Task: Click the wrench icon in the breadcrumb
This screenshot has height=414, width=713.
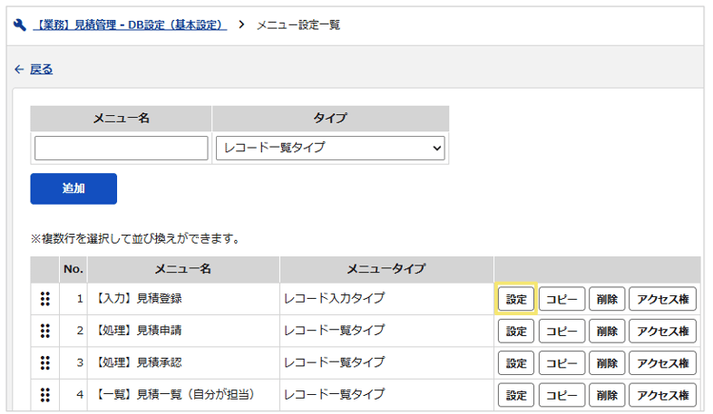Action: (x=20, y=24)
